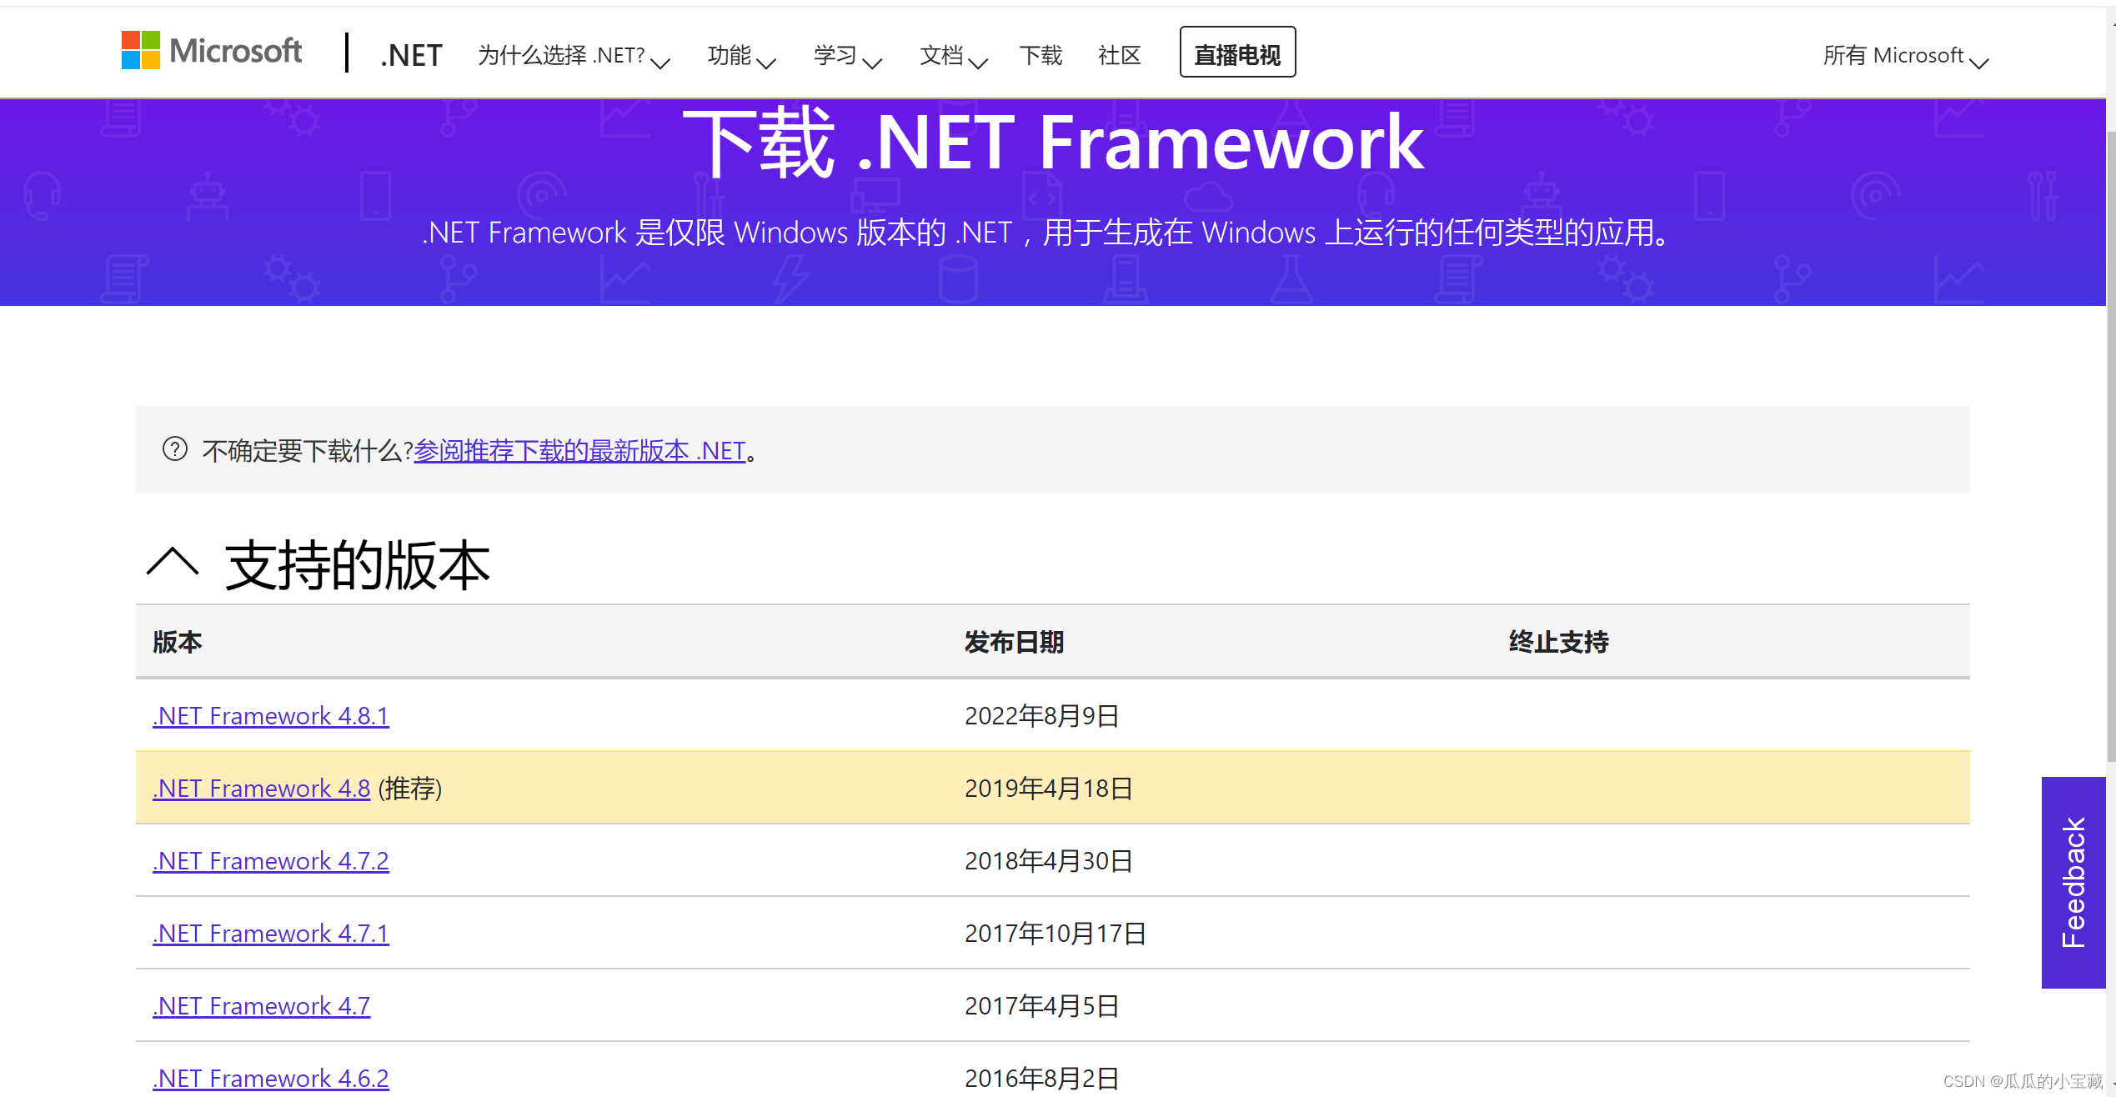Screen dimensions: 2116x1097
Task: Open .NET Framework 4.7.2 link
Action: coord(270,861)
